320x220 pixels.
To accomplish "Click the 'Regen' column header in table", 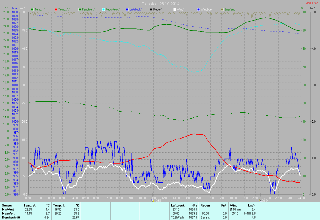I will (205, 206).
